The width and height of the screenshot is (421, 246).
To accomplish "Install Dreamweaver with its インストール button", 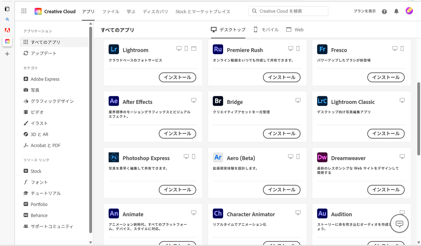I will [x=386, y=190].
